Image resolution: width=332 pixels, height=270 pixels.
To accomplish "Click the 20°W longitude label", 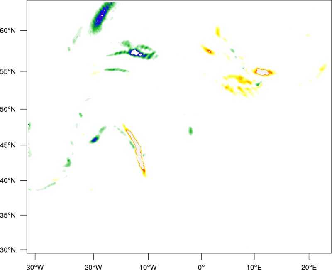I will pyautogui.click(x=93, y=266).
